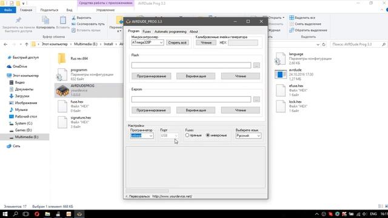Open the Windows Start menu
Viewport: 388px width, 218px height.
click(x=5, y=214)
